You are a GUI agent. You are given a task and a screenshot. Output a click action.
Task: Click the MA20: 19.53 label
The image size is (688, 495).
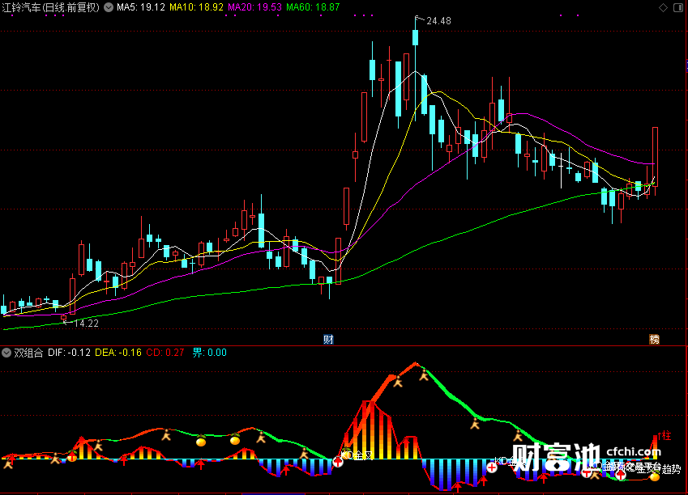click(x=255, y=7)
